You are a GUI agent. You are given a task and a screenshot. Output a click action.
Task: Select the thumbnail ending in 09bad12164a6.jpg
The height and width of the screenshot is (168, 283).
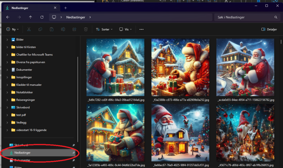[116, 67]
